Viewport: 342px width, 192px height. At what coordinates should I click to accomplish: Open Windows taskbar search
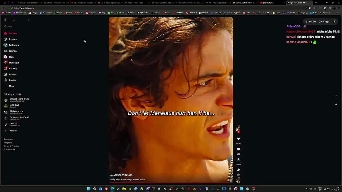95,189
